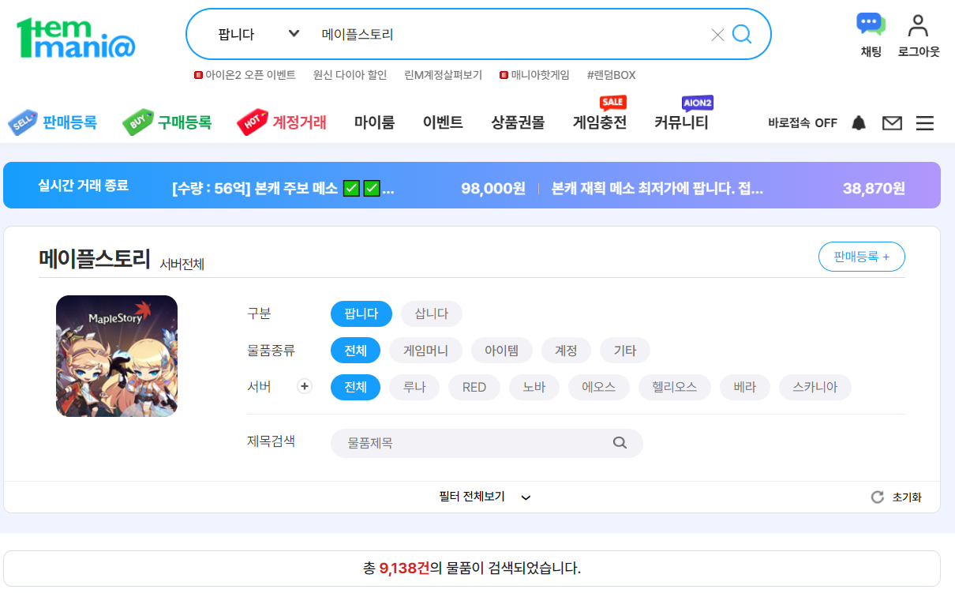Open 판매등록 menu
Image resolution: width=955 pixels, height=593 pixels.
[69, 122]
